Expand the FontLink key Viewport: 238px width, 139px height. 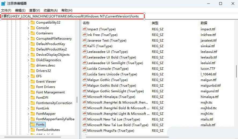click(28, 108)
